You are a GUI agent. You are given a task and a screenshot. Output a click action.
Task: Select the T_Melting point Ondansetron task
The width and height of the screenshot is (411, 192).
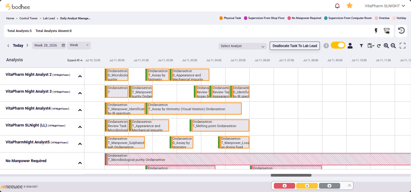pos(219,125)
